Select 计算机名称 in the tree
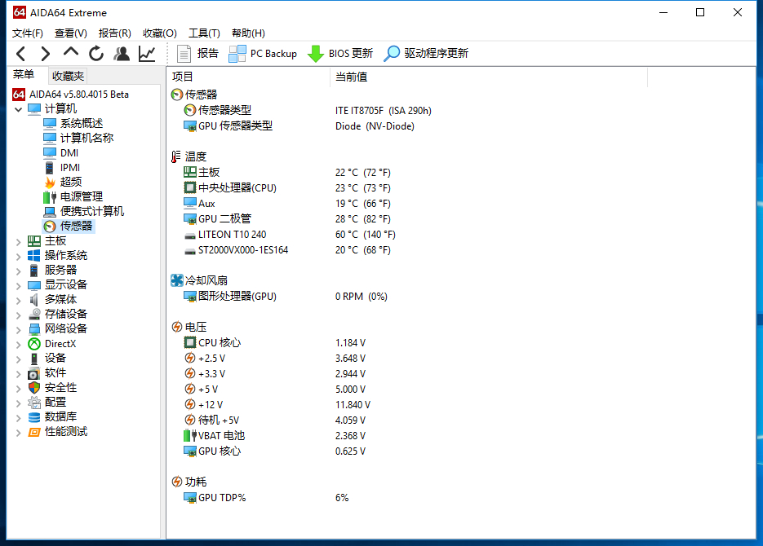Viewport: 763px width, 546px height. tap(78, 138)
